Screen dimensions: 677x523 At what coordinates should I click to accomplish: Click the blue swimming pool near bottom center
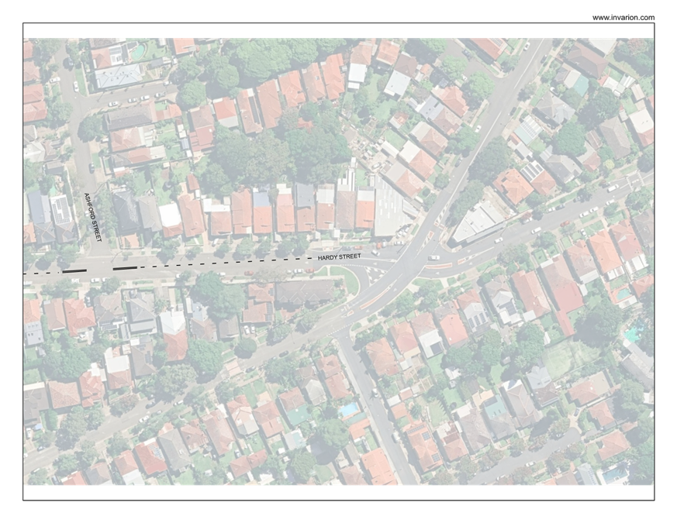point(349,408)
